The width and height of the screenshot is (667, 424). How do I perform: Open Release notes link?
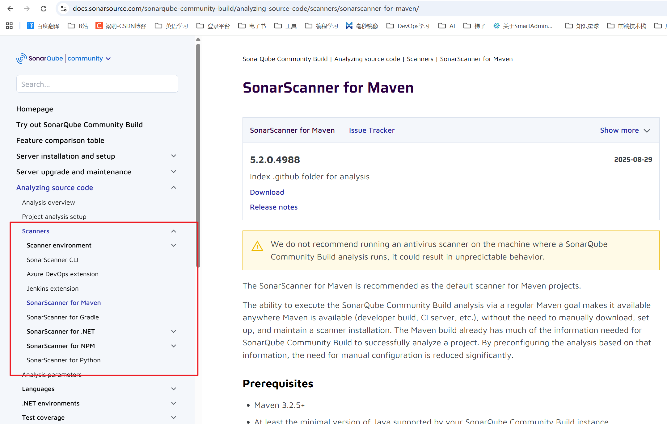(274, 207)
